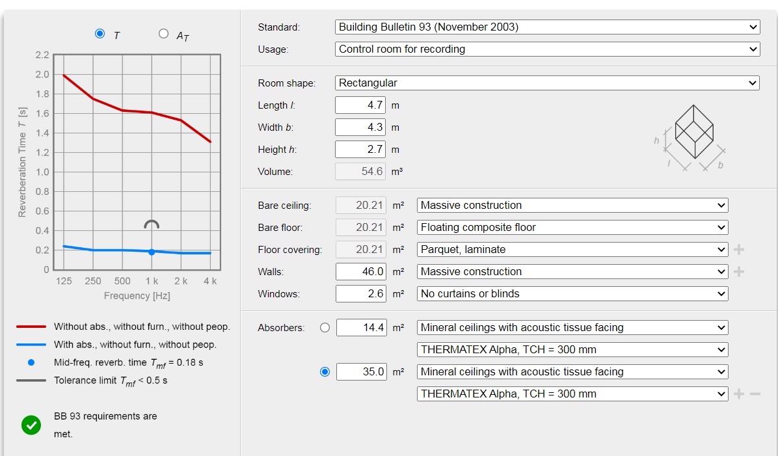This screenshot has height=456, width=778.
Task: Expand the Room shape dropdown
Action: pos(547,83)
